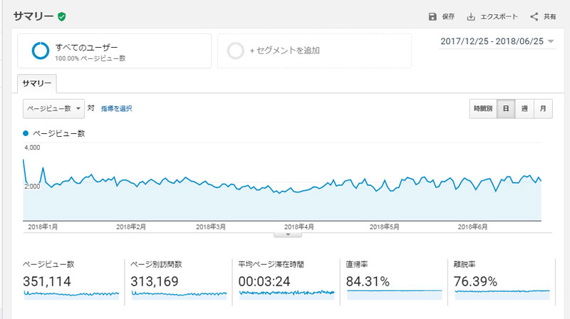Viewport: 570px width, 319px height.
Task: Click the export (エクスポート) download icon
Action: [x=471, y=16]
